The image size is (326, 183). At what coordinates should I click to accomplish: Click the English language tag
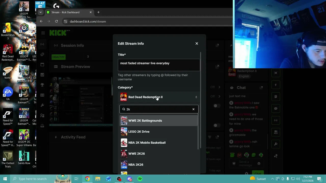tap(244, 76)
